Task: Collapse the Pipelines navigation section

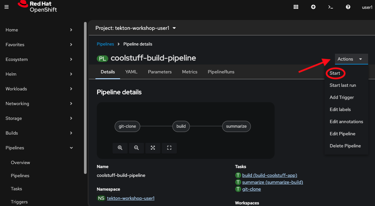Action: (39, 148)
